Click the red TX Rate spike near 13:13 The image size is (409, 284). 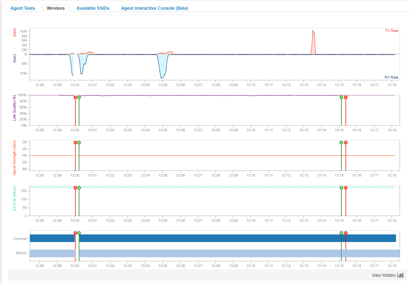coord(313,42)
